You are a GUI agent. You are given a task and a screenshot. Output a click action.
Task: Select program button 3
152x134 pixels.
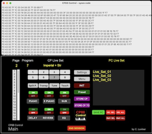tap(54, 72)
